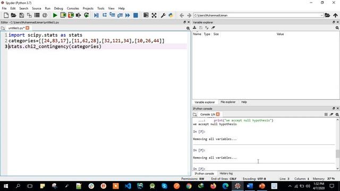Save all files icon
Screen dimensions: 340x191
29,15
